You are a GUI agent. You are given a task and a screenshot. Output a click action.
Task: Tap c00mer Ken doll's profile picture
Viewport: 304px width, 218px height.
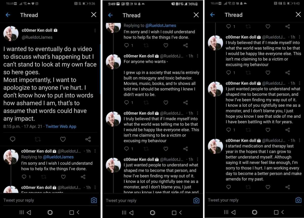click(11, 33)
